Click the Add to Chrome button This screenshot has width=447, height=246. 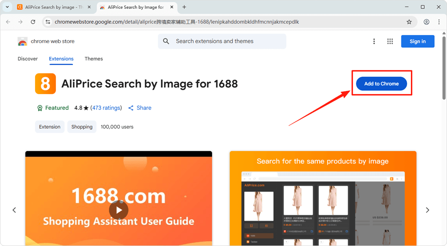(381, 84)
